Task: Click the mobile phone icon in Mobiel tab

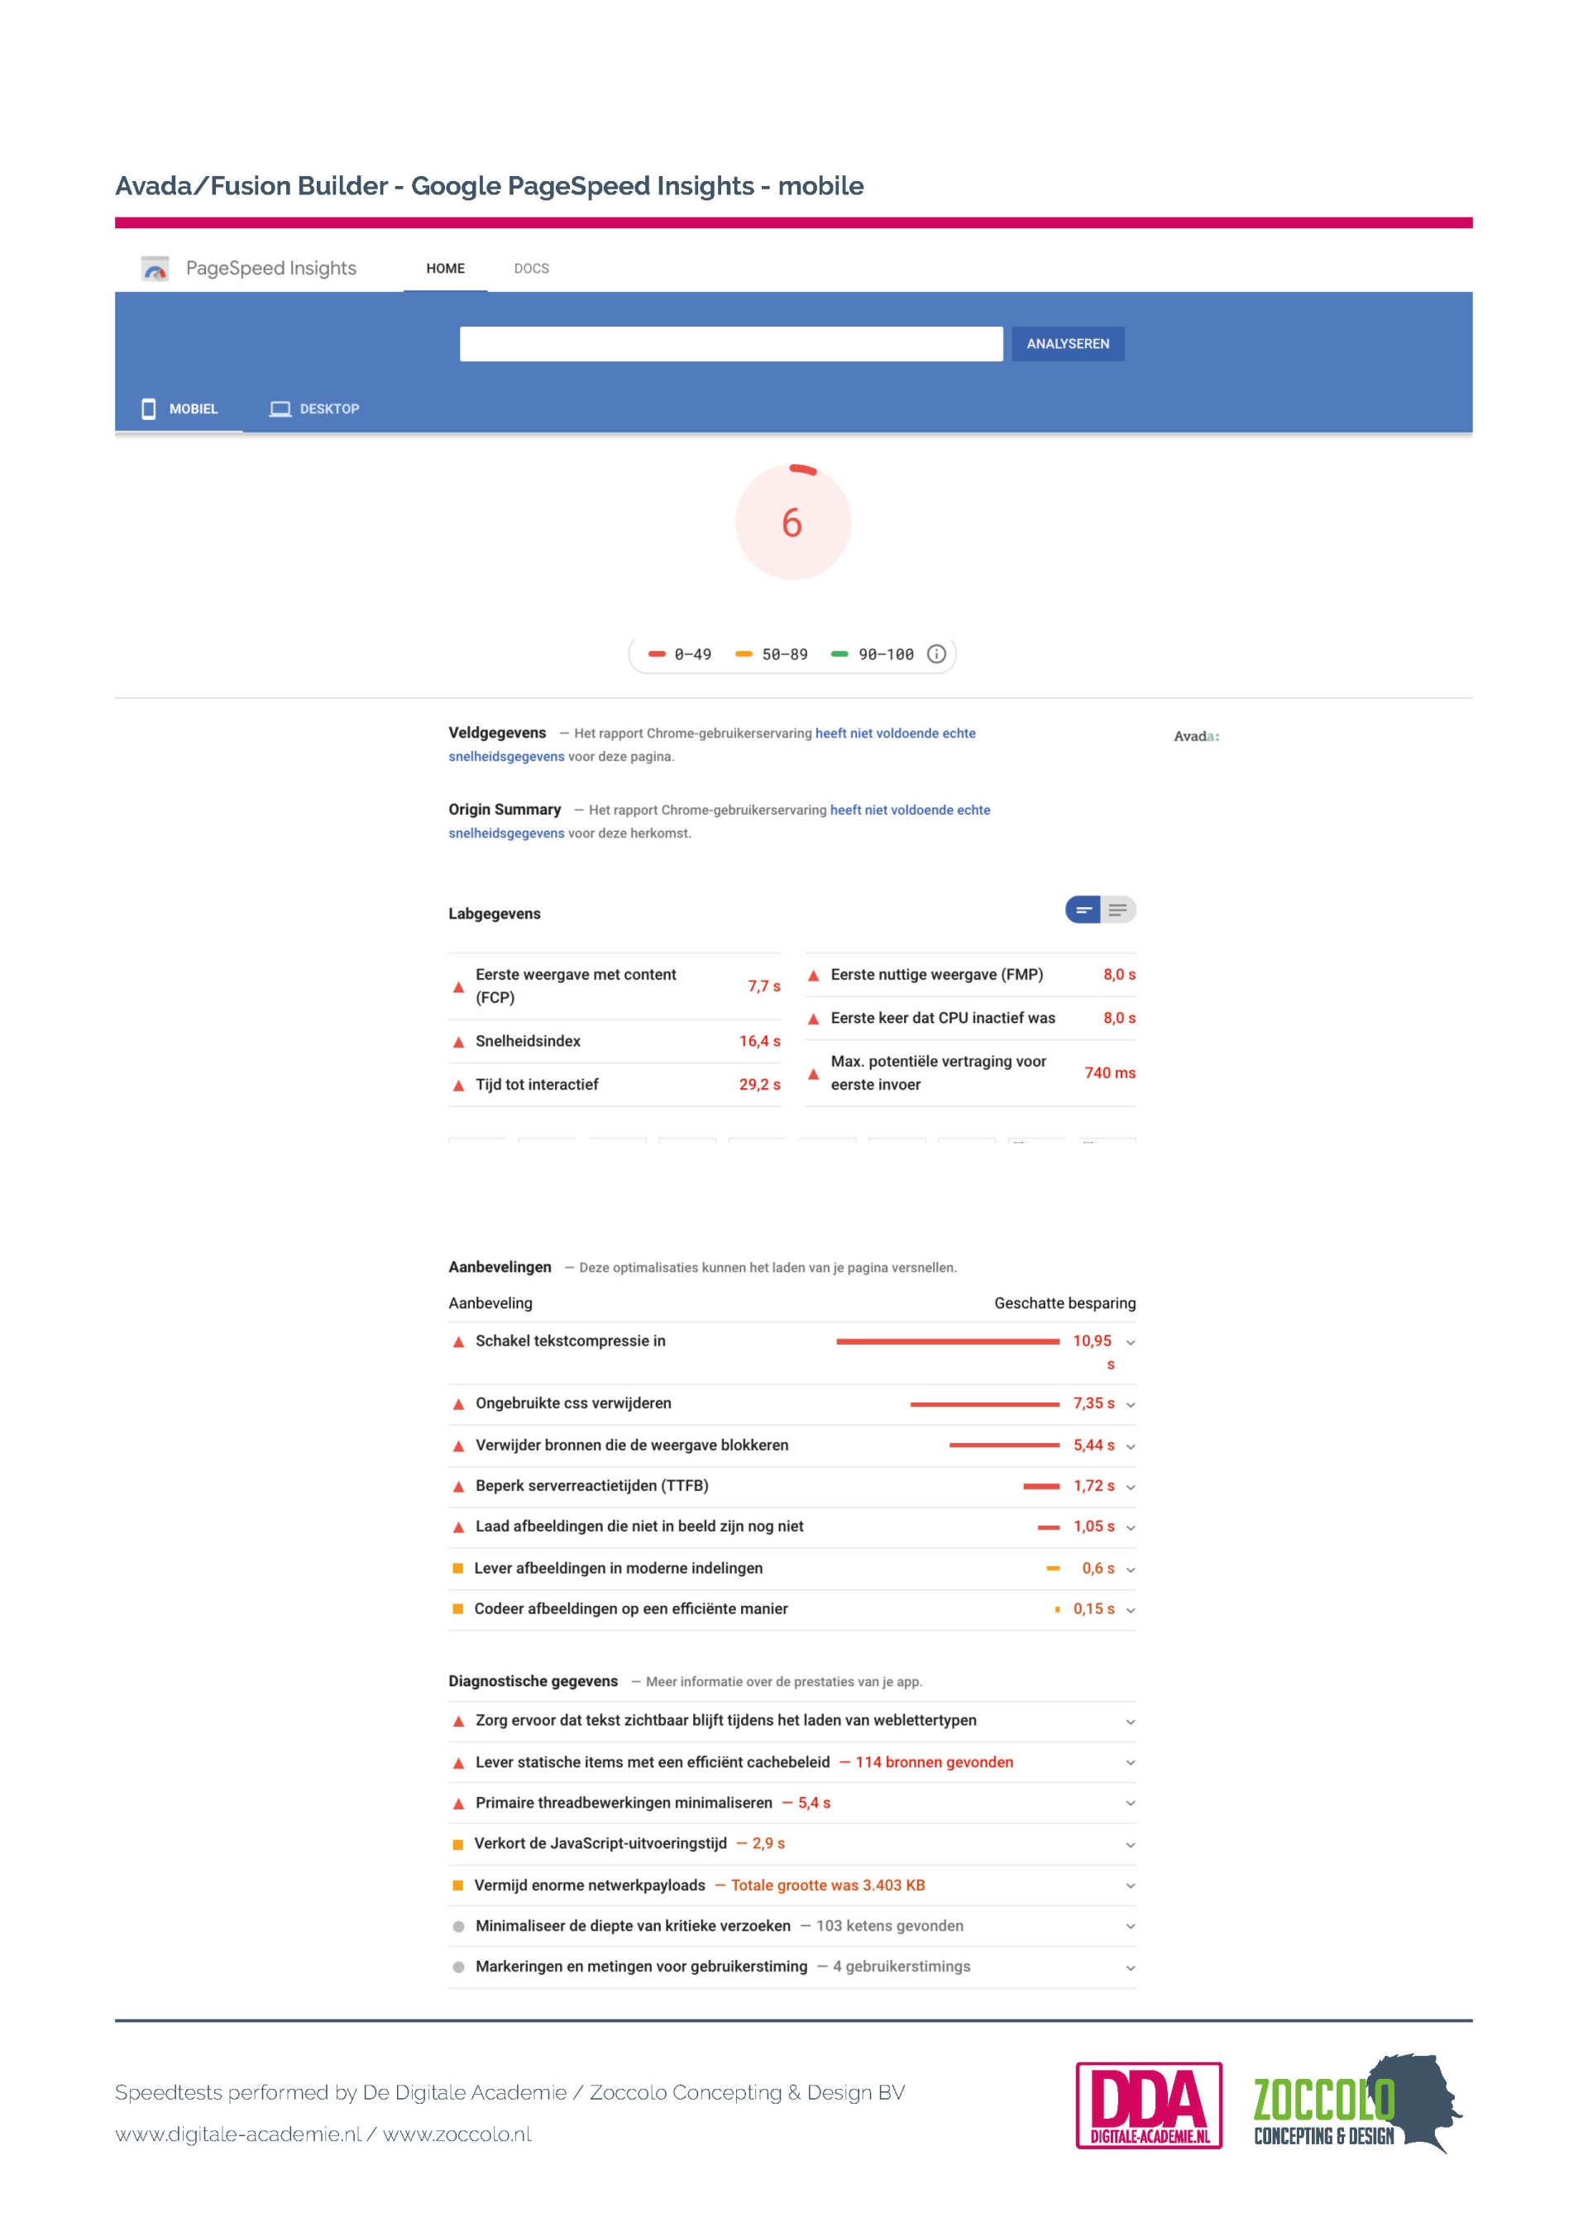Action: click(x=149, y=409)
